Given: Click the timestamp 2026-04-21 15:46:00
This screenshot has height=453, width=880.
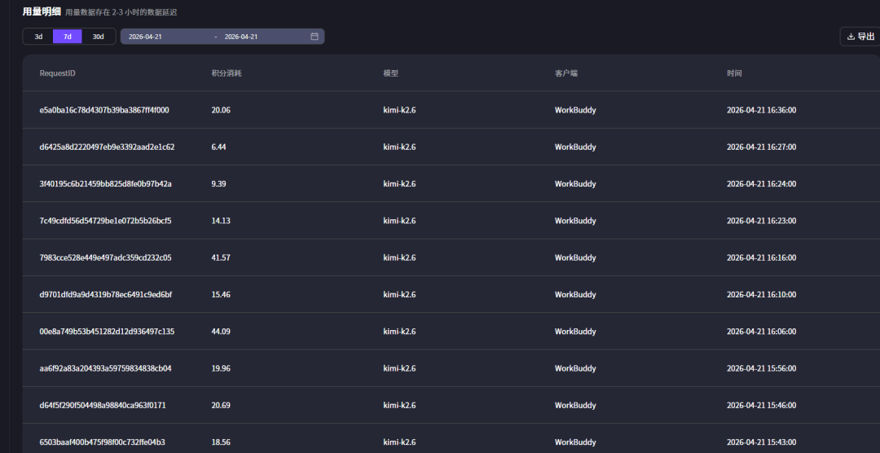Looking at the screenshot, I should (x=761, y=405).
